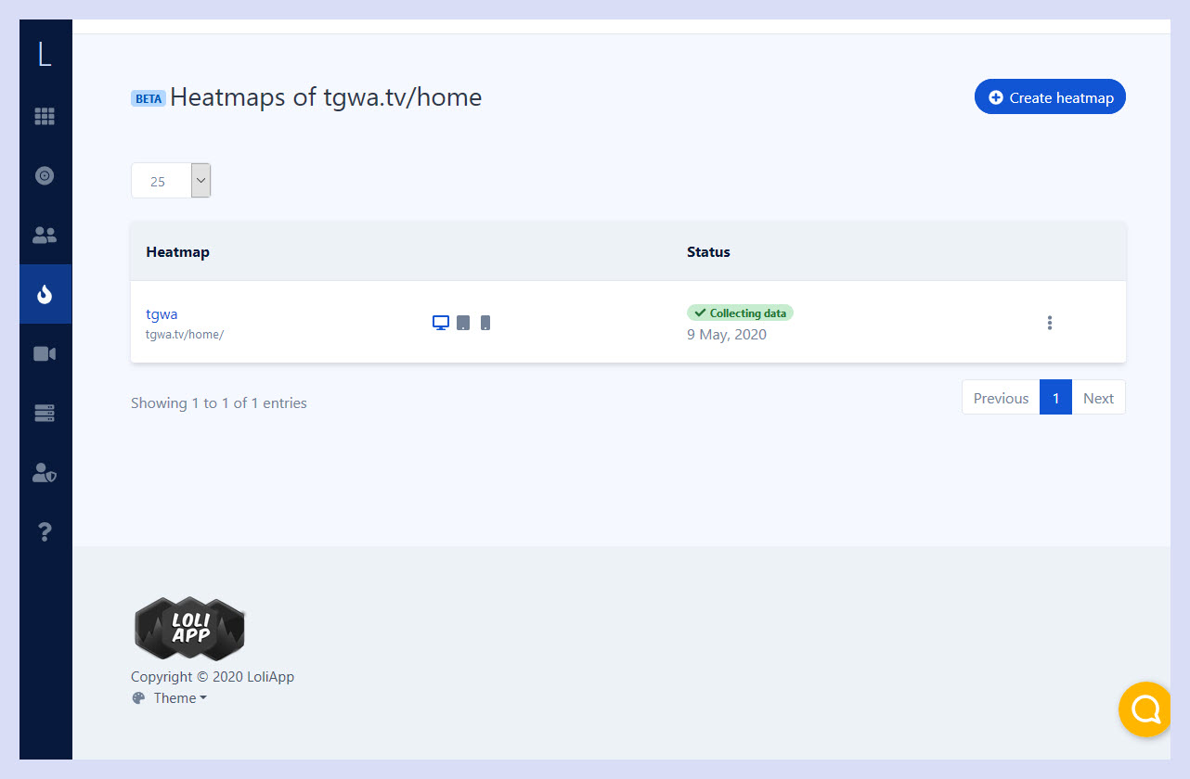Image resolution: width=1190 pixels, height=779 pixels.
Task: View the desktop heatmap for tgwa
Action: (x=441, y=323)
